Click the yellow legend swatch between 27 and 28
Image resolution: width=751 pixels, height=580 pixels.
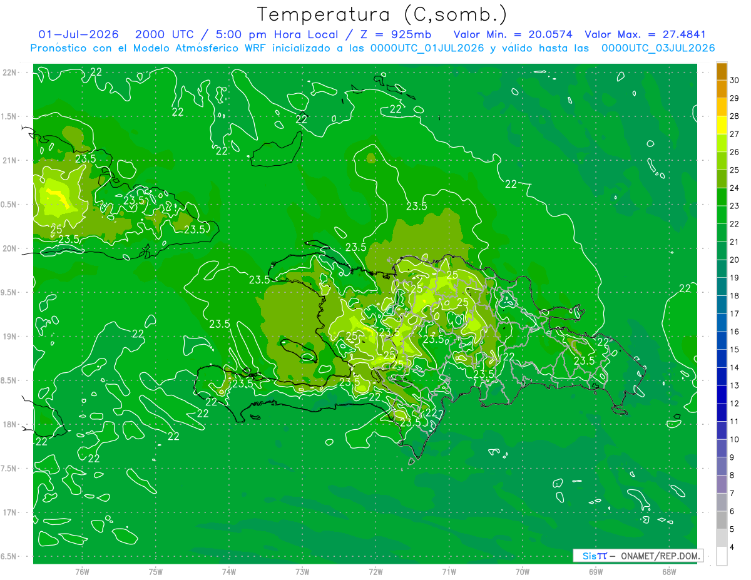722,125
